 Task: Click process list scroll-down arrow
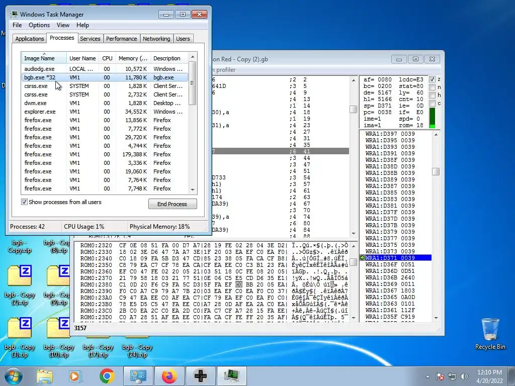tap(193, 189)
